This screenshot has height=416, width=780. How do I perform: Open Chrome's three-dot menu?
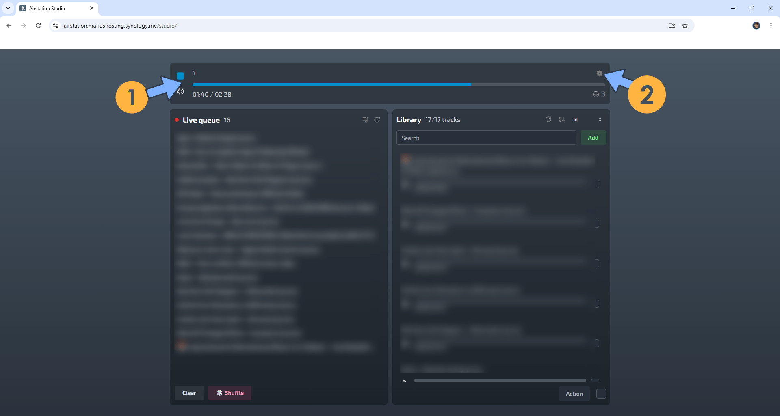tap(771, 25)
